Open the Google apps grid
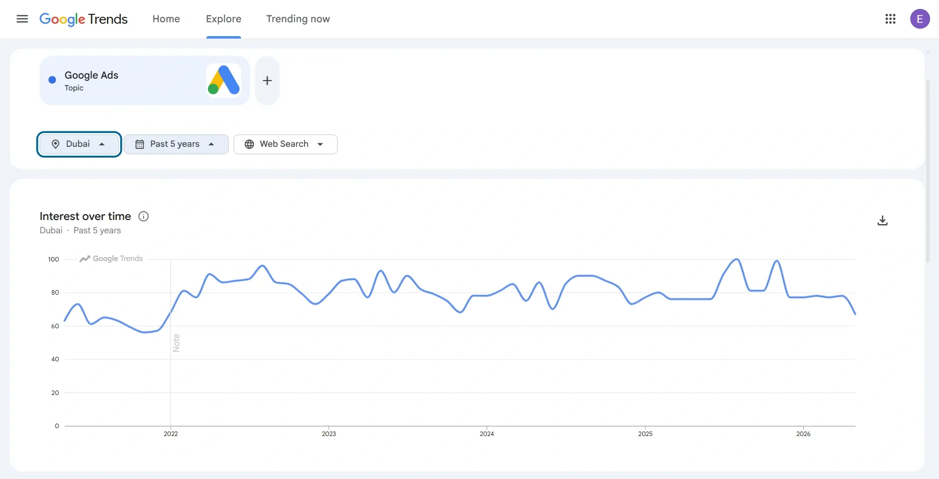 890,19
